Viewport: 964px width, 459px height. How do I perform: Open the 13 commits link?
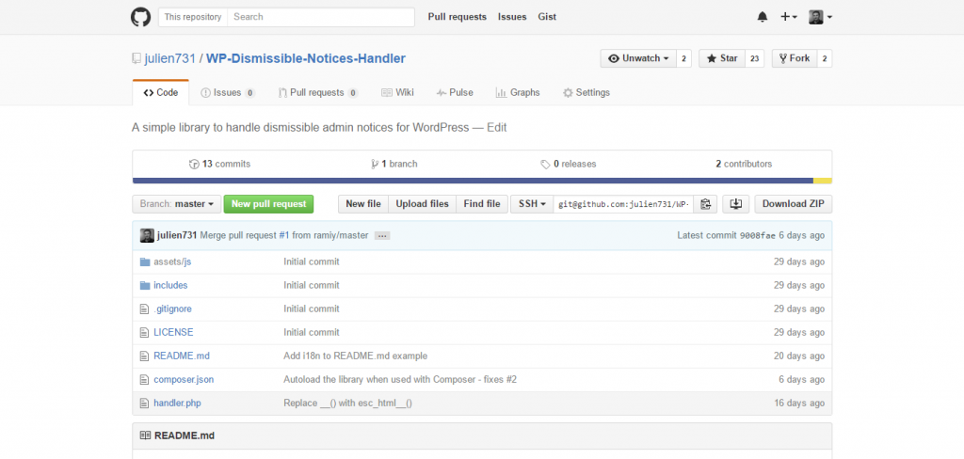click(220, 164)
